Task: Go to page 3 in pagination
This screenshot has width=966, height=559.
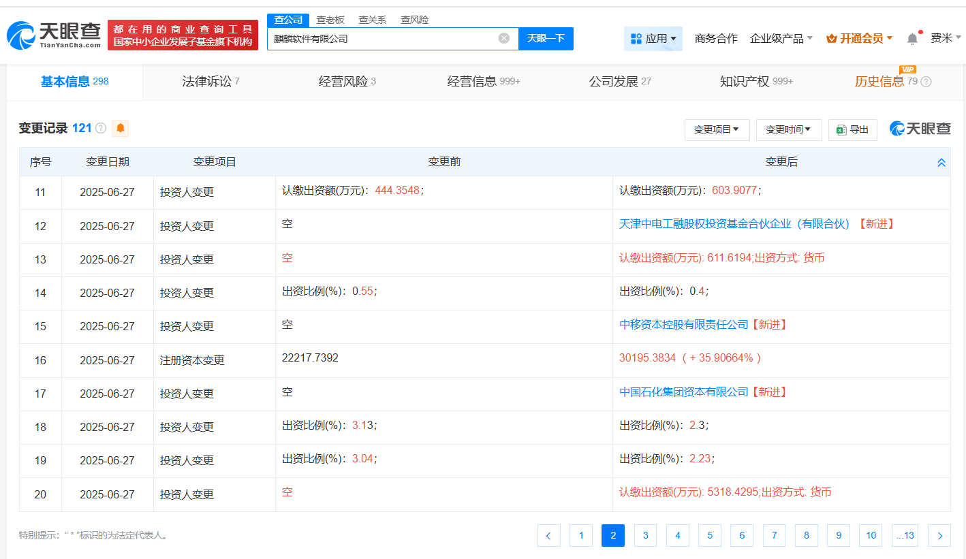Action: [x=645, y=536]
